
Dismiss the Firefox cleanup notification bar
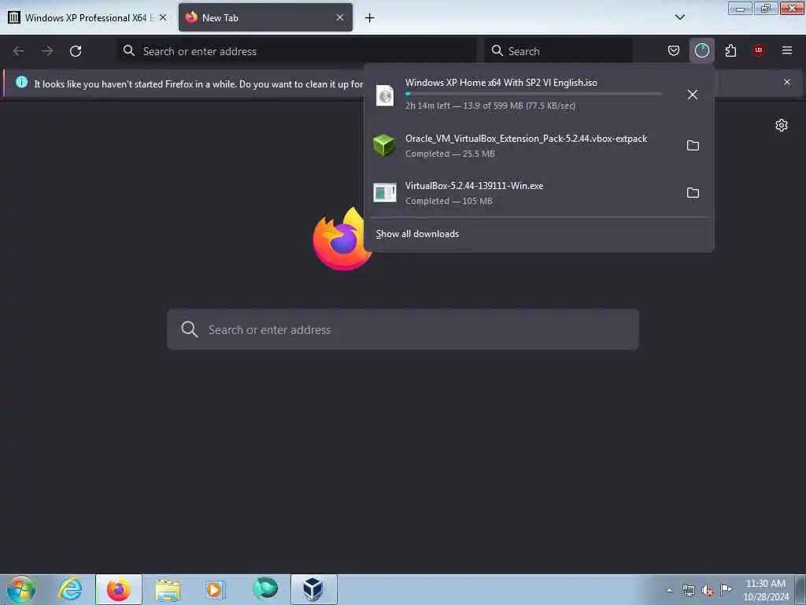pos(786,82)
